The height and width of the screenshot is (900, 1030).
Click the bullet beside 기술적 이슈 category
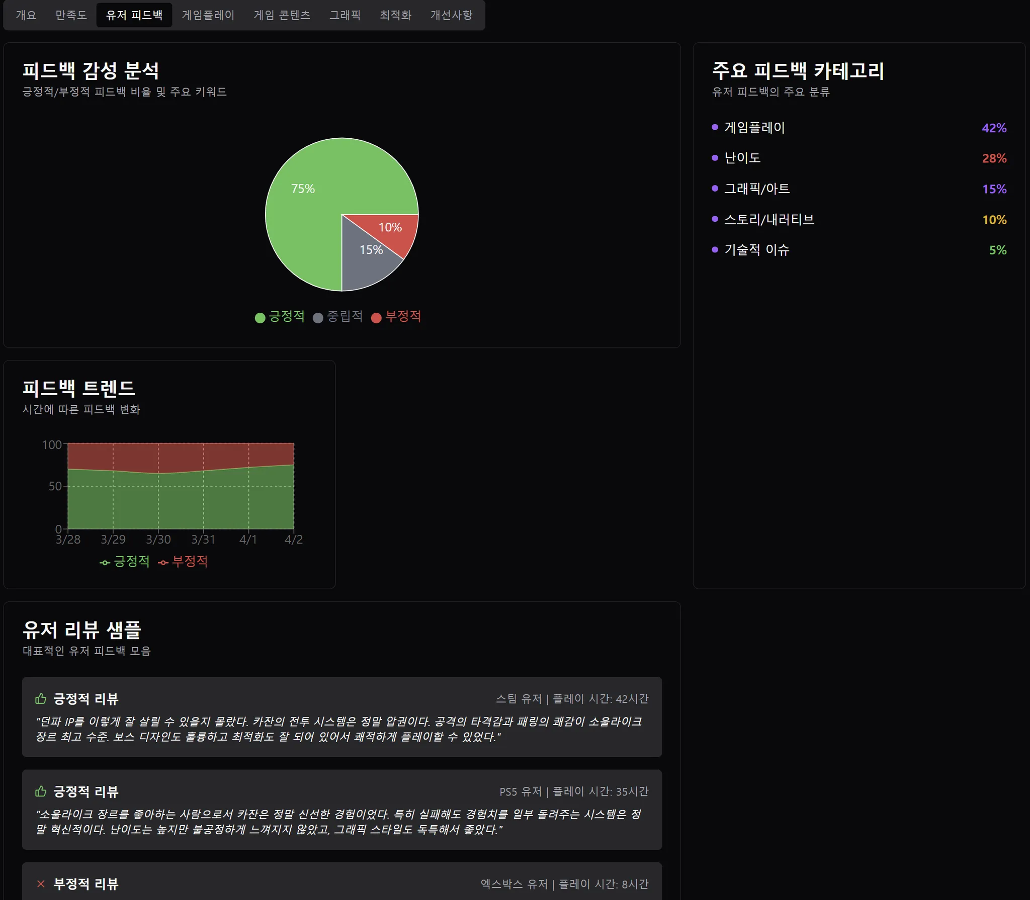(714, 250)
